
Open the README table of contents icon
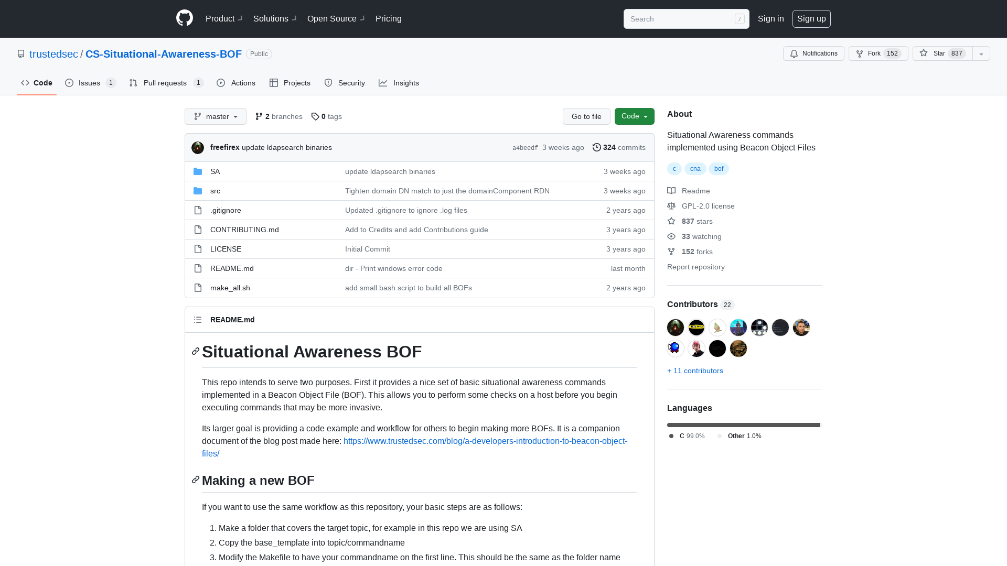(x=198, y=320)
